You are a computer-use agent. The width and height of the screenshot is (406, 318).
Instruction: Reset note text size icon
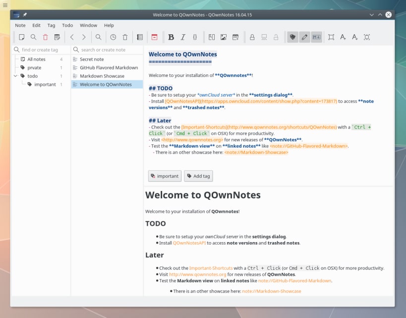[367, 37]
